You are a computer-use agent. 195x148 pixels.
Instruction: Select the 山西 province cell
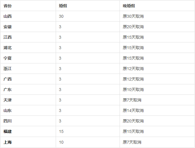coord(8,16)
